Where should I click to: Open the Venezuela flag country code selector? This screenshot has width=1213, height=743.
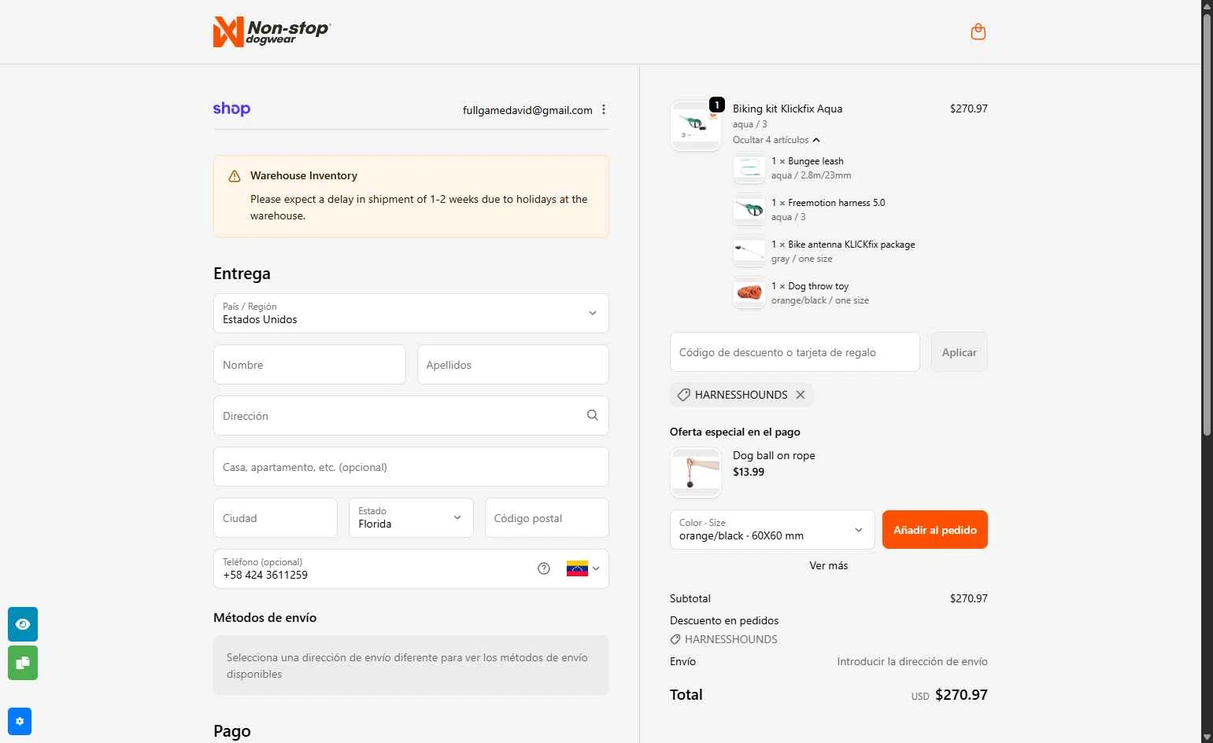pos(583,568)
